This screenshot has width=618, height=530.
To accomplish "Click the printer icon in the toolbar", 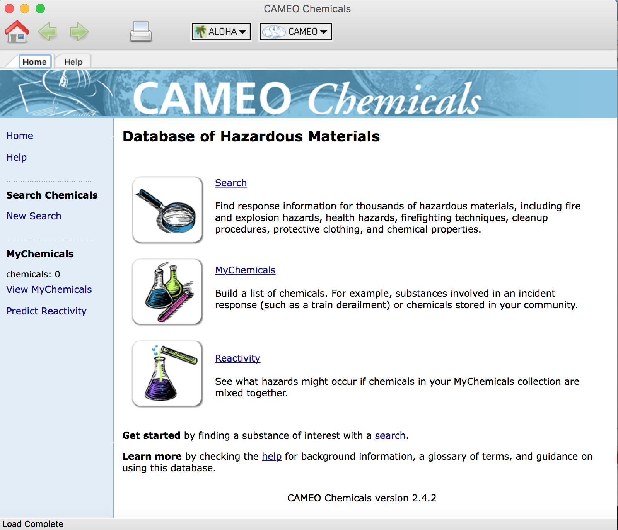I will [140, 31].
